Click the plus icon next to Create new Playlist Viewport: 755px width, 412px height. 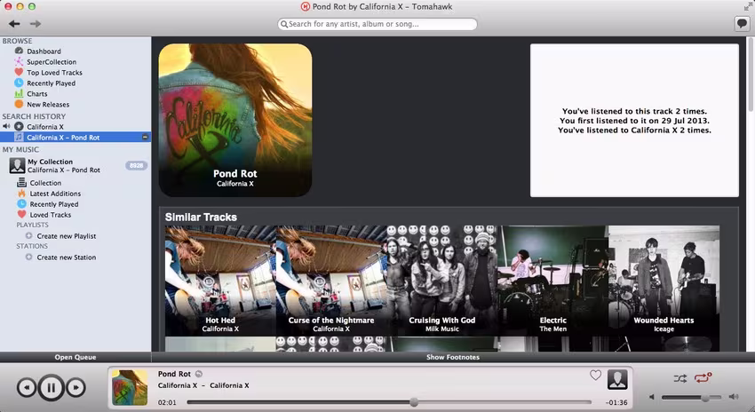29,236
